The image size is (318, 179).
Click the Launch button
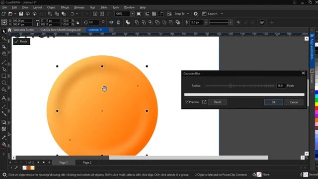(210, 14)
